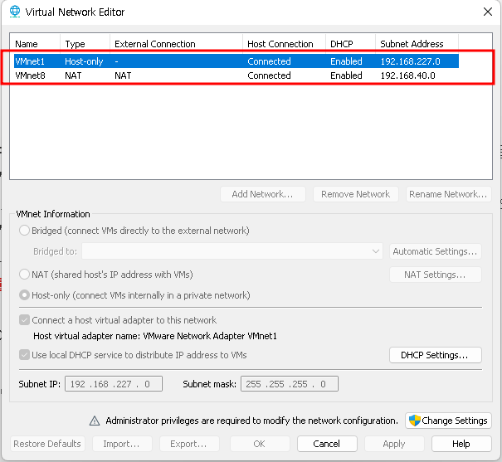The height and width of the screenshot is (462, 502).
Task: Open Help for network editor
Action: click(461, 444)
